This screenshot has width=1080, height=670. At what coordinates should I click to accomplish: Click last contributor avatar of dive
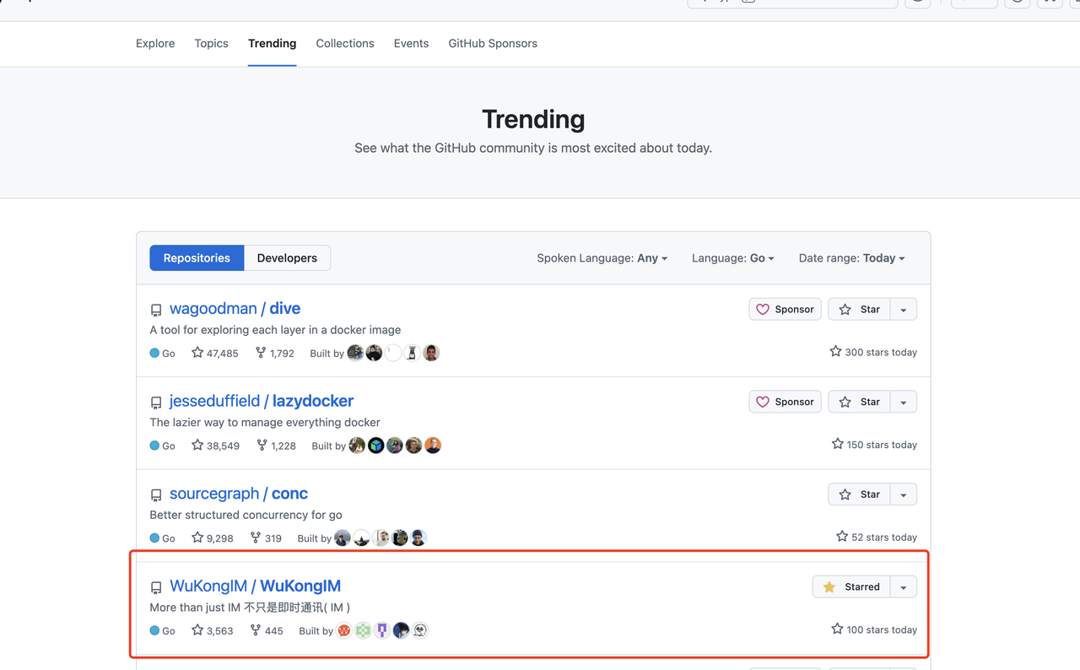[x=431, y=353]
